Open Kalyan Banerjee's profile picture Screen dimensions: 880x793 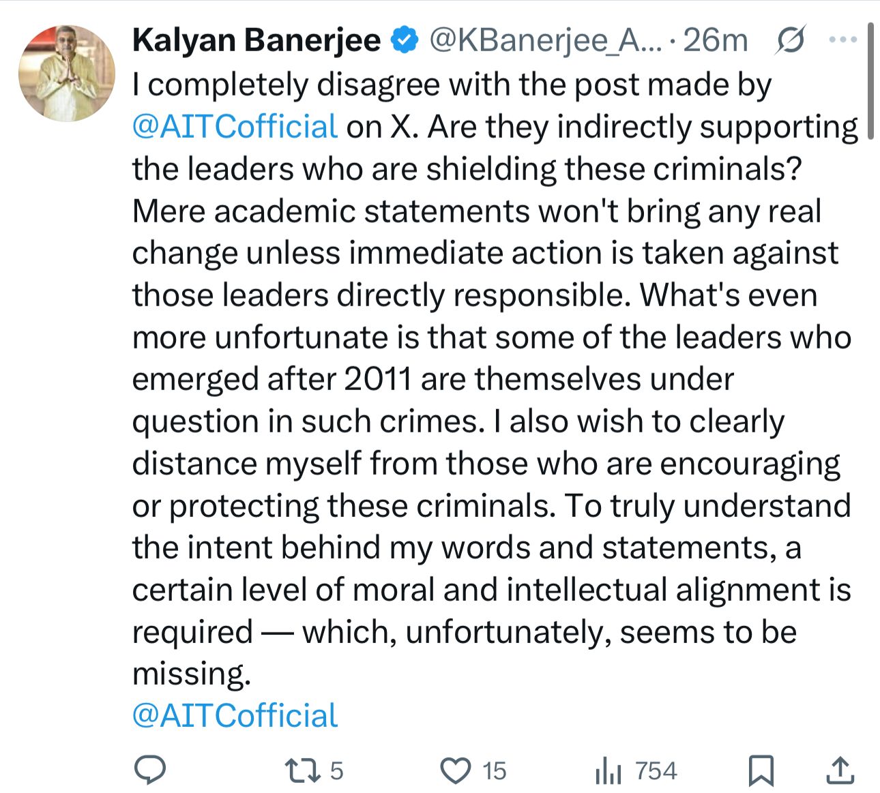[67, 74]
